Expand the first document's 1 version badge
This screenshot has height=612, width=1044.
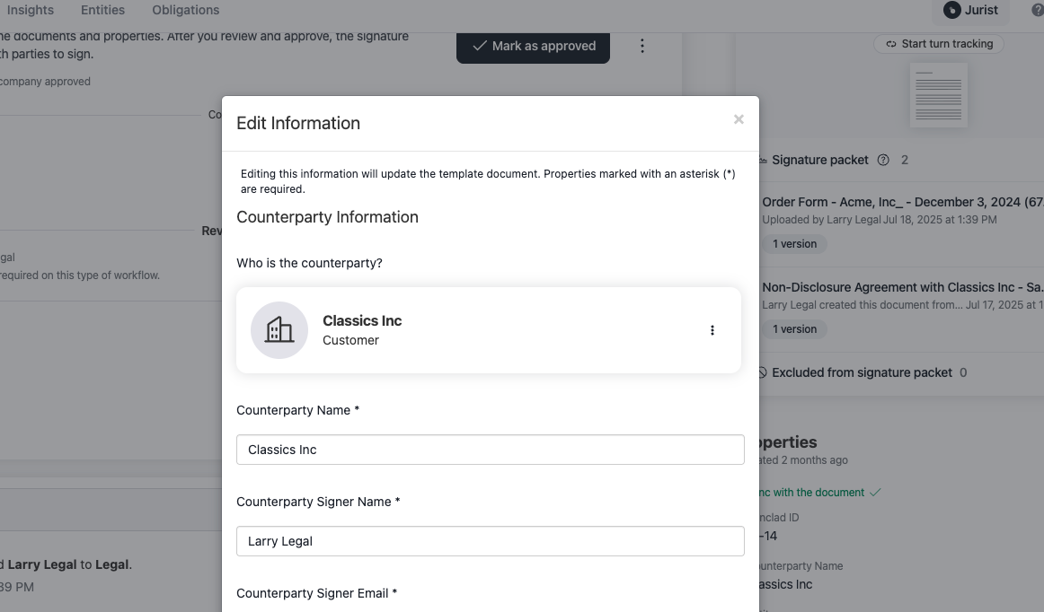(x=794, y=244)
